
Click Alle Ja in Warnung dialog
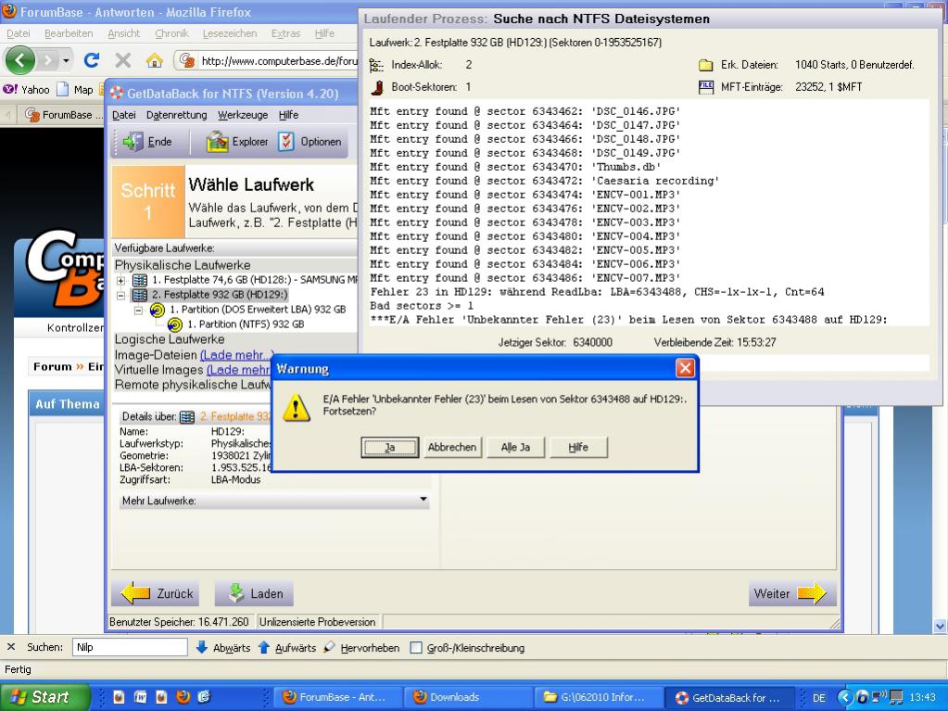[x=515, y=448]
